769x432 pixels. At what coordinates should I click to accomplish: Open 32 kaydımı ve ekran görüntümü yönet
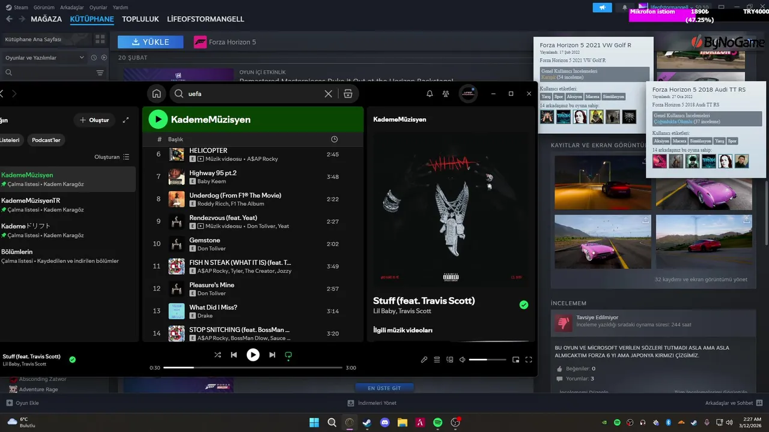701,280
